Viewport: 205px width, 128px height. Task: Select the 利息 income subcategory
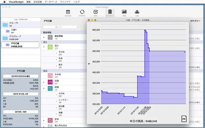coord(64,60)
